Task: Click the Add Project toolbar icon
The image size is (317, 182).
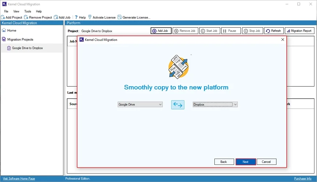Action: point(3,18)
